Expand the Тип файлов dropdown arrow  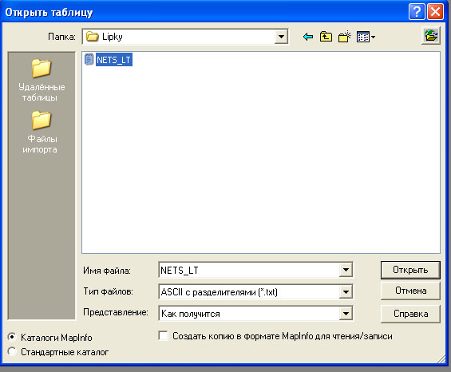point(346,291)
